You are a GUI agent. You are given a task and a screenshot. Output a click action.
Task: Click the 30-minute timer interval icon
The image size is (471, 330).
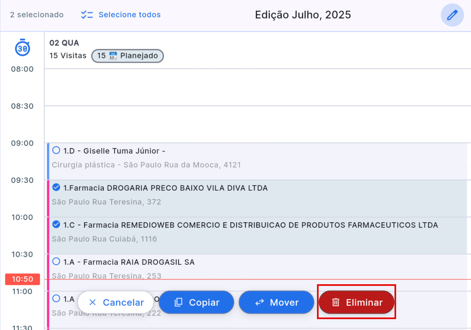(x=22, y=48)
